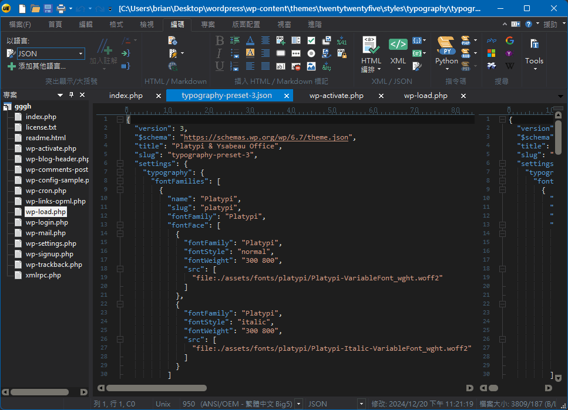
Task: Click the insert image tag icon
Action: [311, 66]
